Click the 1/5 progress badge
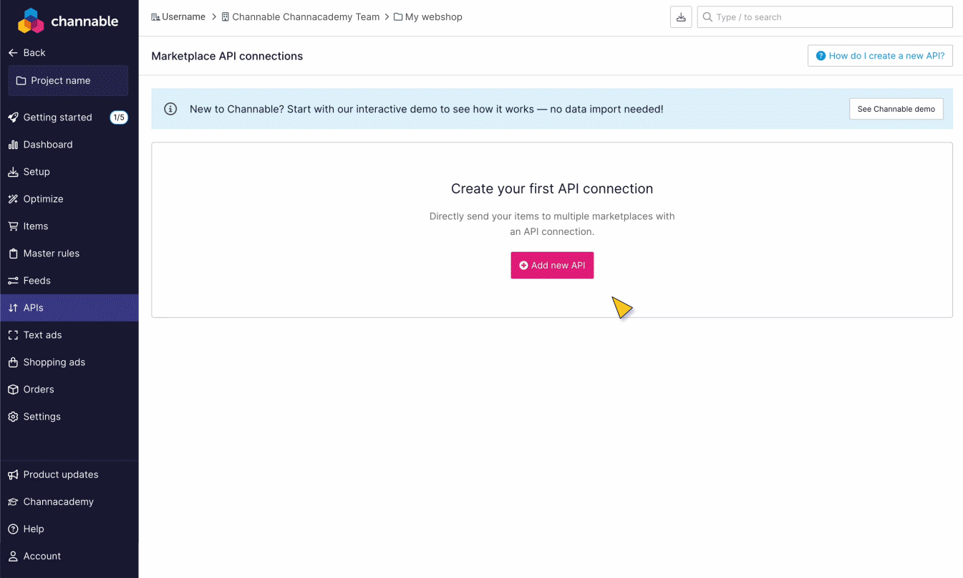The width and height of the screenshot is (963, 578). tap(119, 117)
